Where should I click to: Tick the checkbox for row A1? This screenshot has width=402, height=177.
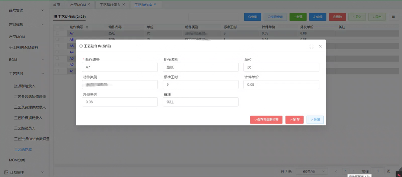tap(57, 71)
